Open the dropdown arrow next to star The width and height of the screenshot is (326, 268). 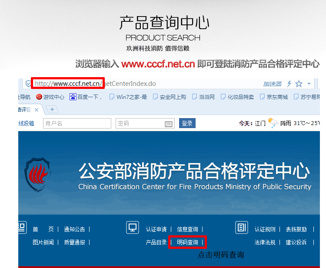coord(309,84)
